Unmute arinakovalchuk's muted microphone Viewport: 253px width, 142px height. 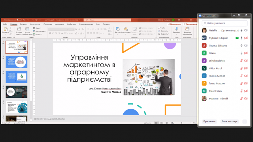coord(242,61)
